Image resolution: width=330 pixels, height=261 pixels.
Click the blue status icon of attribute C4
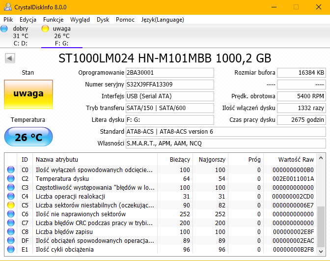11,196
